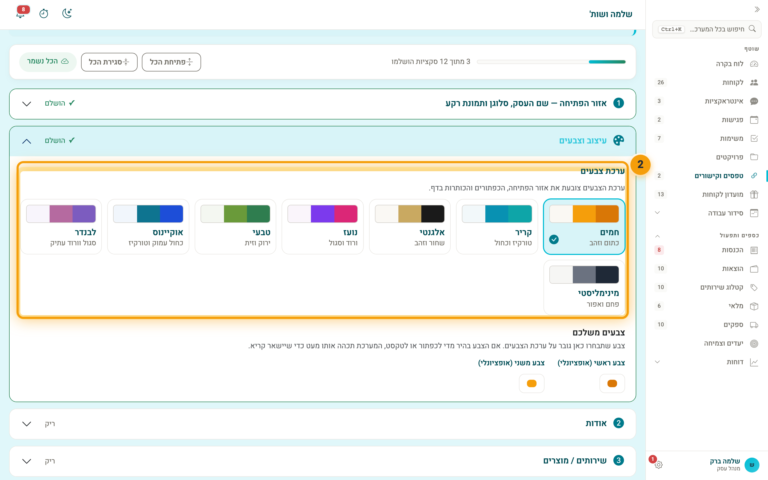Screen dimensions: 768x480
Task: Click the search magnifier icon
Action: click(752, 29)
